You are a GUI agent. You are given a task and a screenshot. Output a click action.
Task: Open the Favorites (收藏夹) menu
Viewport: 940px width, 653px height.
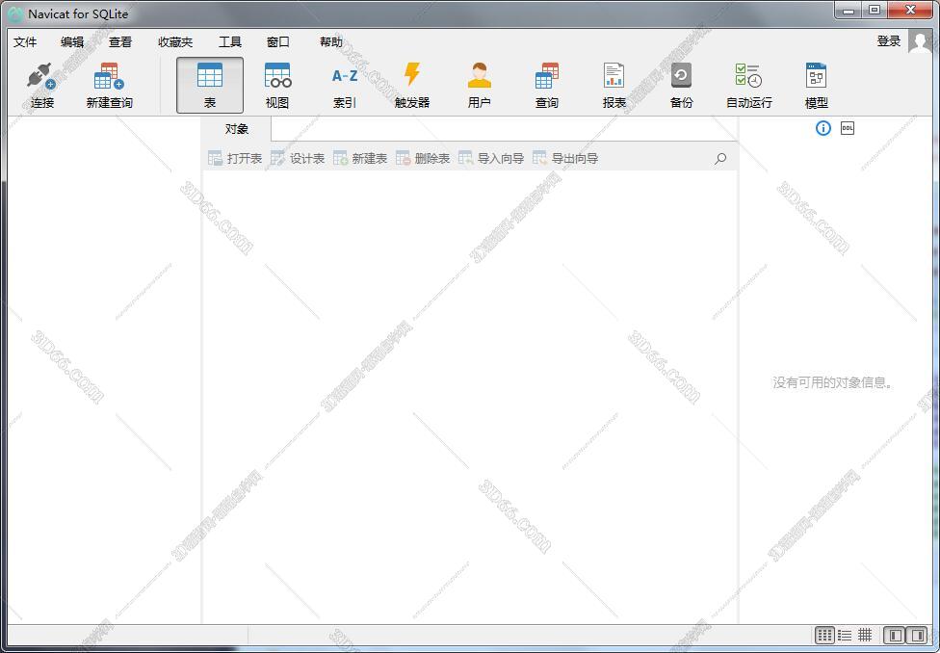coord(175,42)
